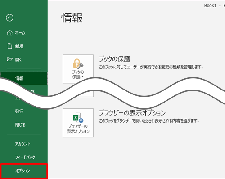Open アカウント (Account) page

tap(22, 144)
